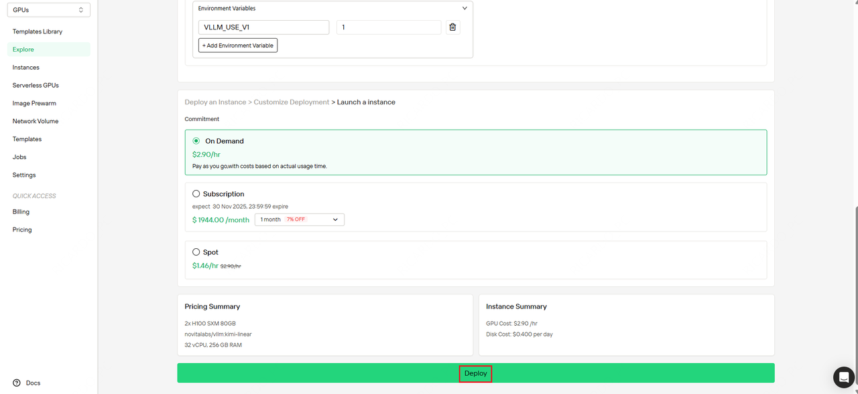
Task: Go to Deploy an Instance breadcrumb
Action: pyautogui.click(x=215, y=102)
